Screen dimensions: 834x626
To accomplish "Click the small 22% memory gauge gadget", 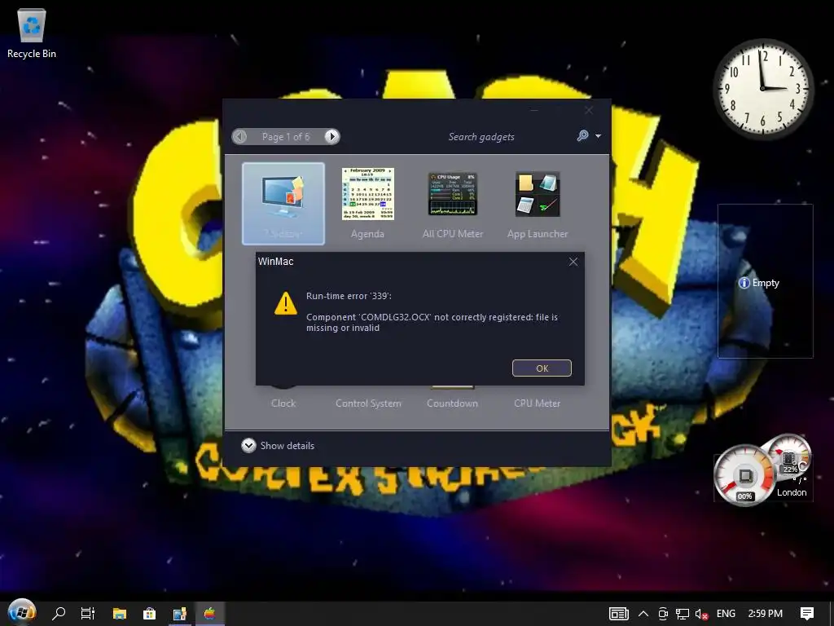I will pos(789,456).
